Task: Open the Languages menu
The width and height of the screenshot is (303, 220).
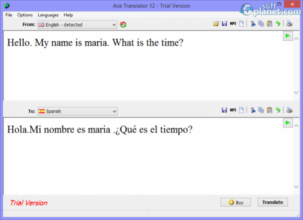Action: [48, 15]
